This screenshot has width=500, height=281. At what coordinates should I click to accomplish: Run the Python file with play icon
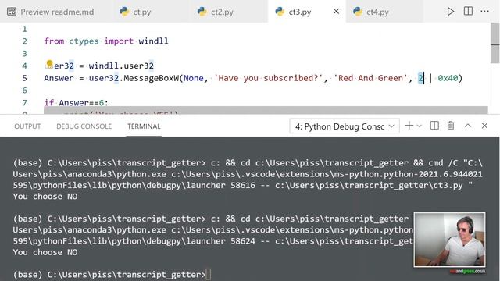pyautogui.click(x=451, y=12)
